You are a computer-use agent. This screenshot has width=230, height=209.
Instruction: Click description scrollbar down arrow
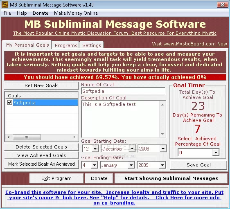pyautogui.click(x=162, y=134)
